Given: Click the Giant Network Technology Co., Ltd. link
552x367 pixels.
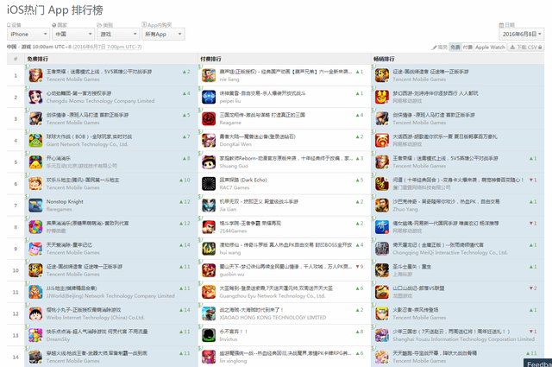Looking at the screenshot, I should pos(87,144).
